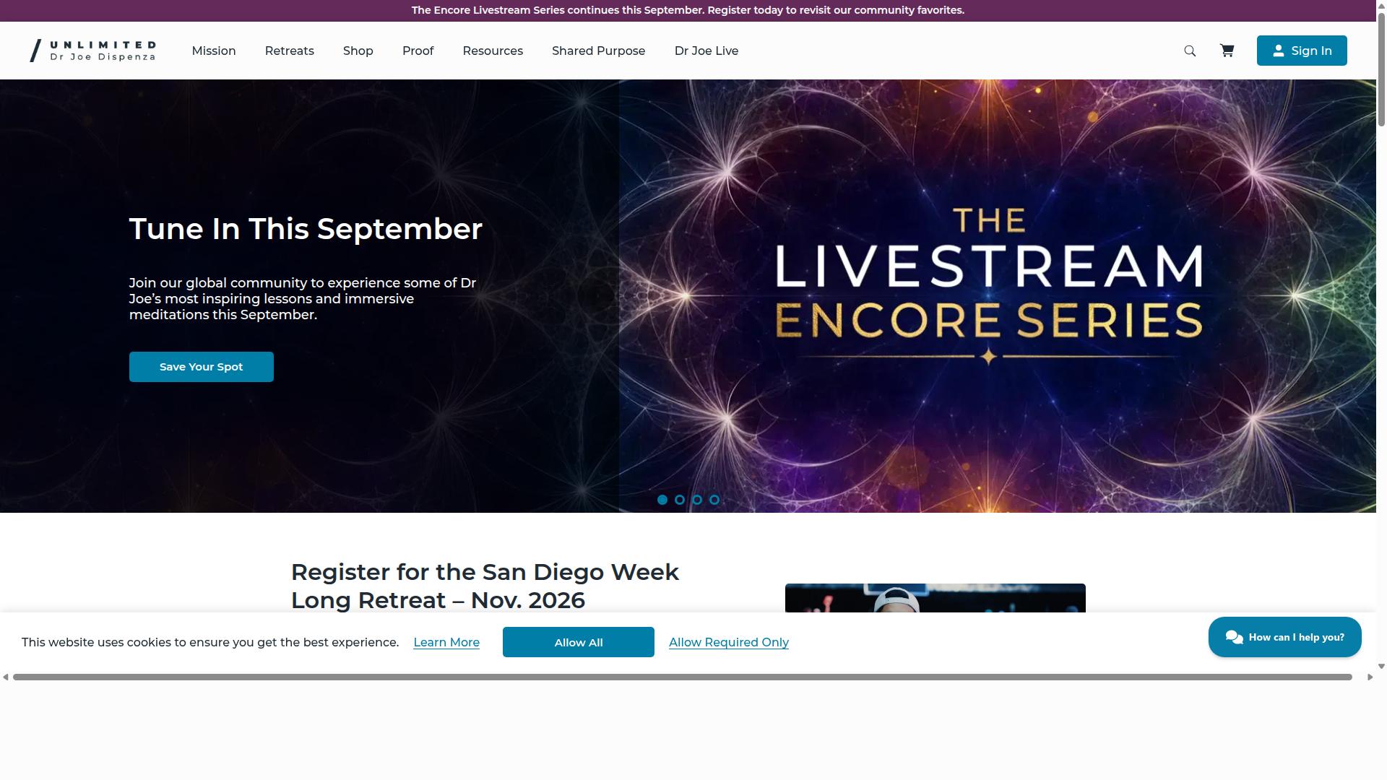
Task: Click Allow All cookies button
Action: [579, 642]
